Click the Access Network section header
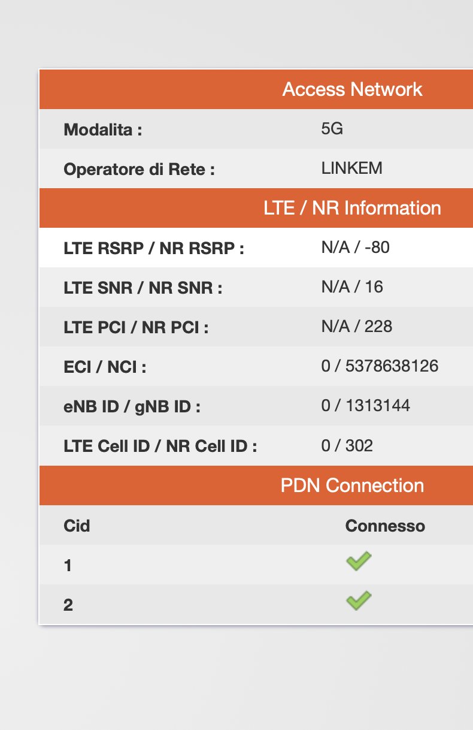This screenshot has height=730, width=473. click(352, 89)
